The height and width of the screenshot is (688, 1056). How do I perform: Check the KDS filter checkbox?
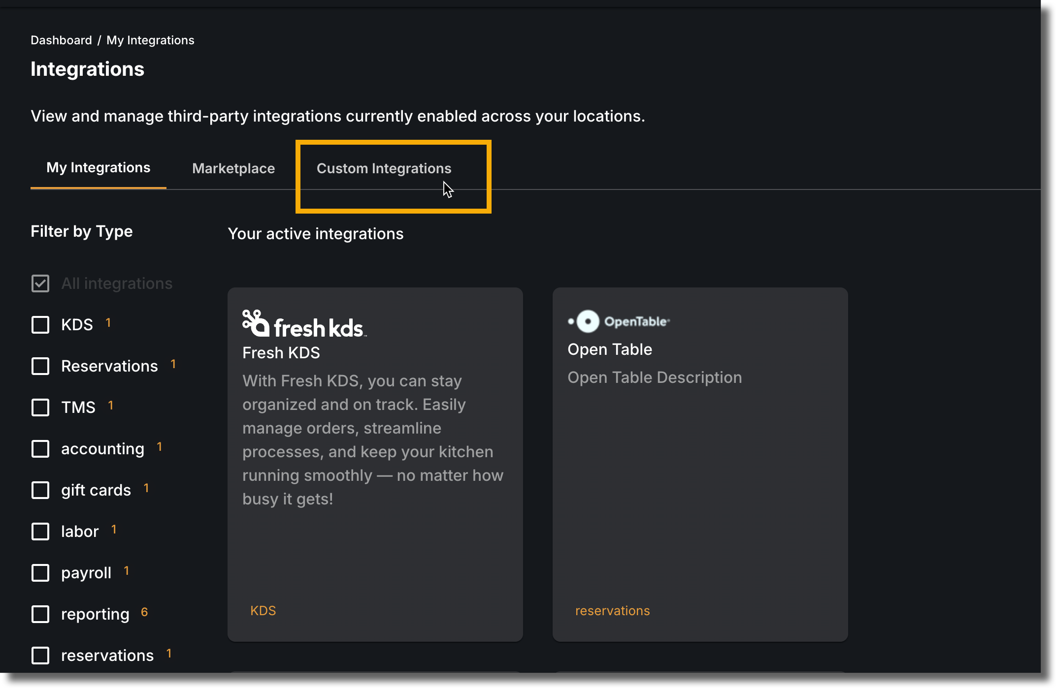[x=40, y=325]
